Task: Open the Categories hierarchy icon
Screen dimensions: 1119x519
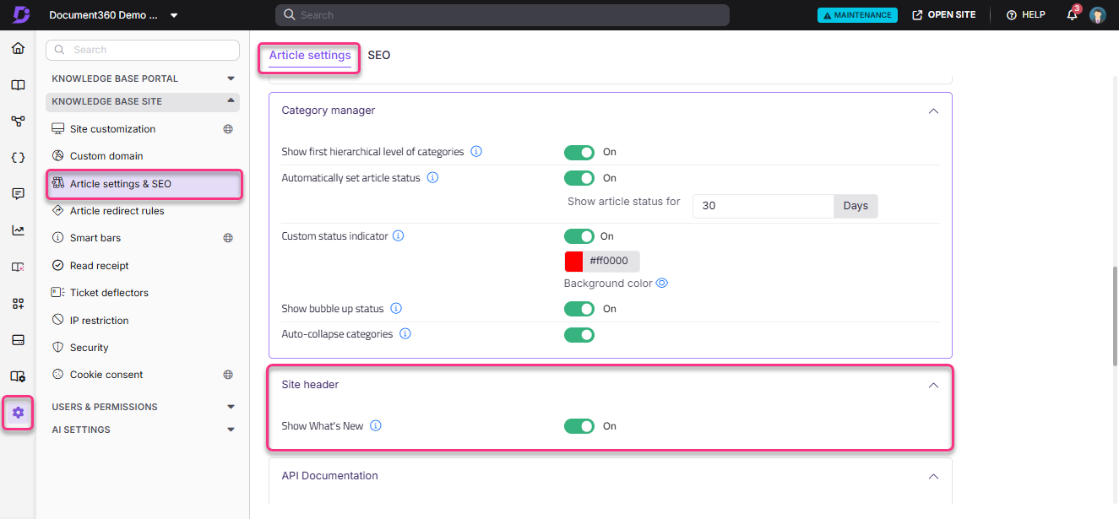Action: [x=18, y=121]
